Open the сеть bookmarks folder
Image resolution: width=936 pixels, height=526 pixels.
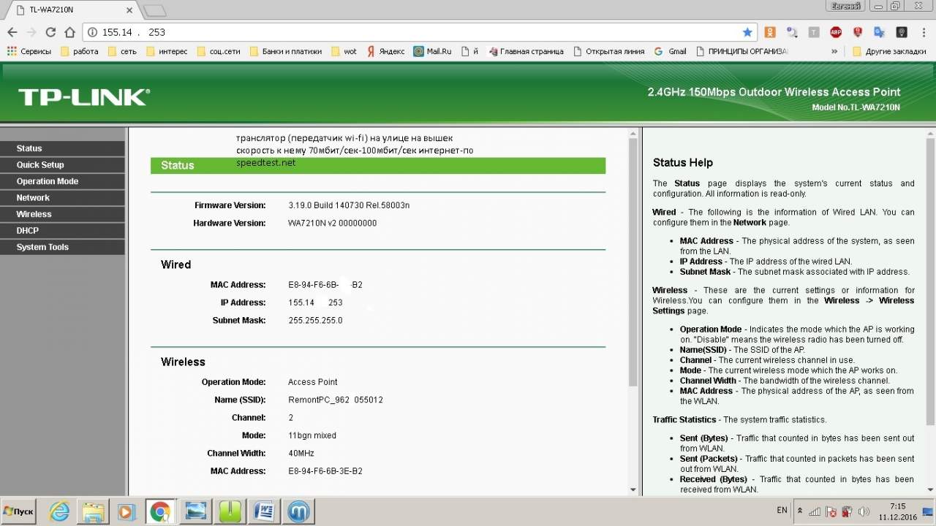coord(122,51)
